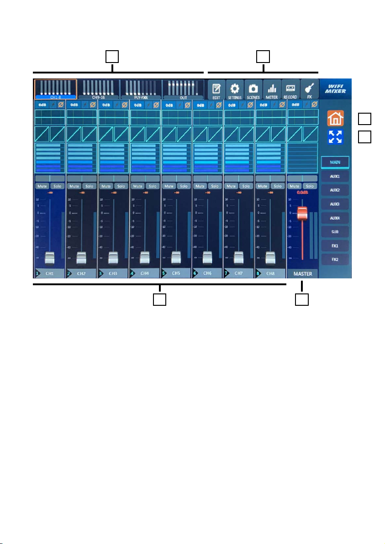Click the MASTER 0dB gain button
Image resolution: width=385 pixels, height=544 pixels.
pyautogui.click(x=295, y=105)
